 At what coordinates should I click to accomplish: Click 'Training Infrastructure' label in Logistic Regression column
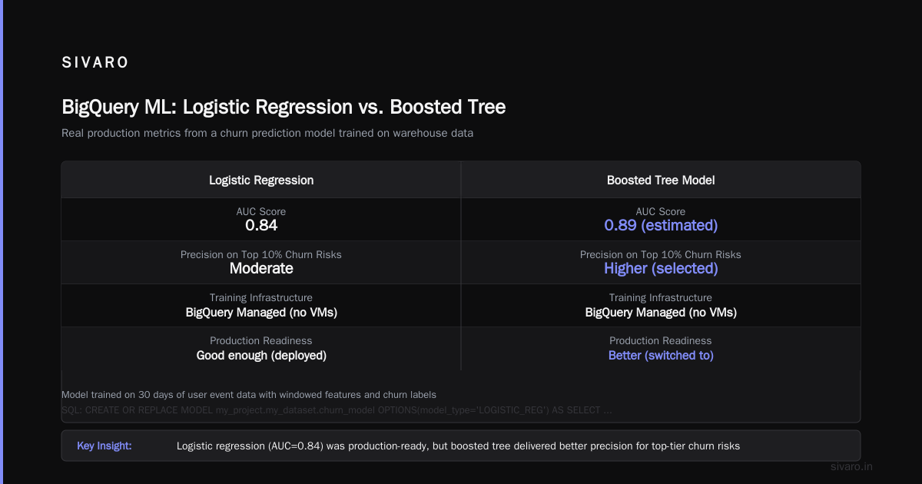click(261, 297)
